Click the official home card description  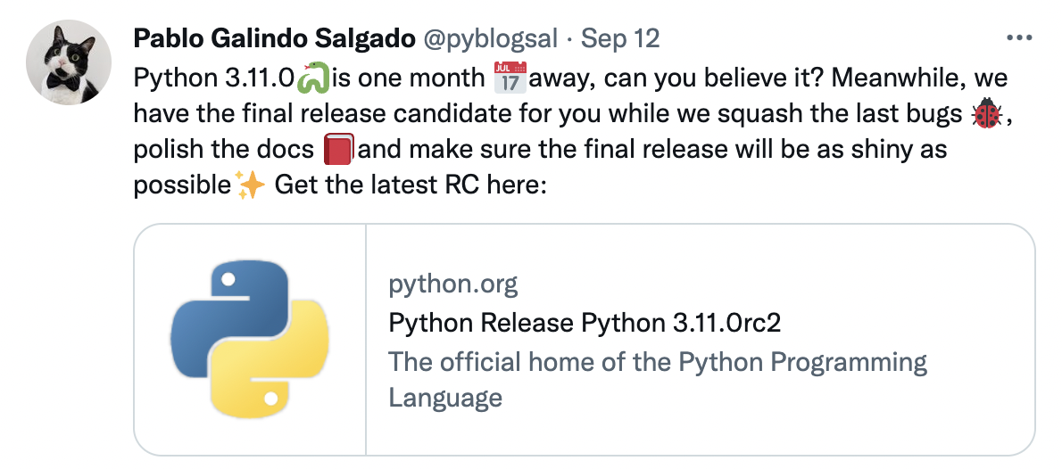(x=658, y=379)
